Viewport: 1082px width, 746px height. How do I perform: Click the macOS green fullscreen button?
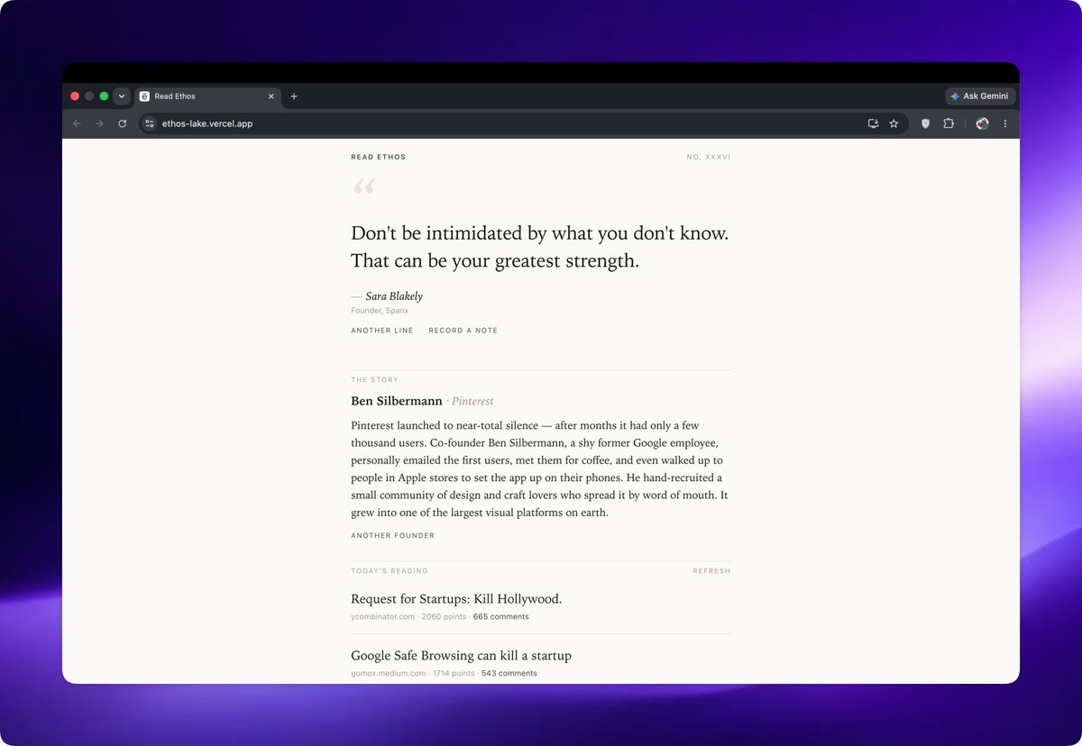pyautogui.click(x=104, y=96)
